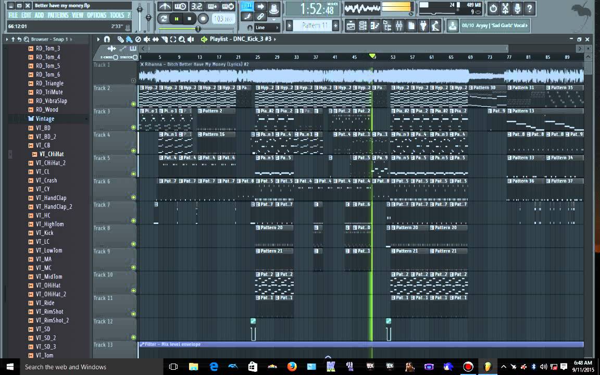The image size is (600, 375).
Task: Open news panel 'Sad Gurlz' Vocal
Action: click(x=495, y=26)
